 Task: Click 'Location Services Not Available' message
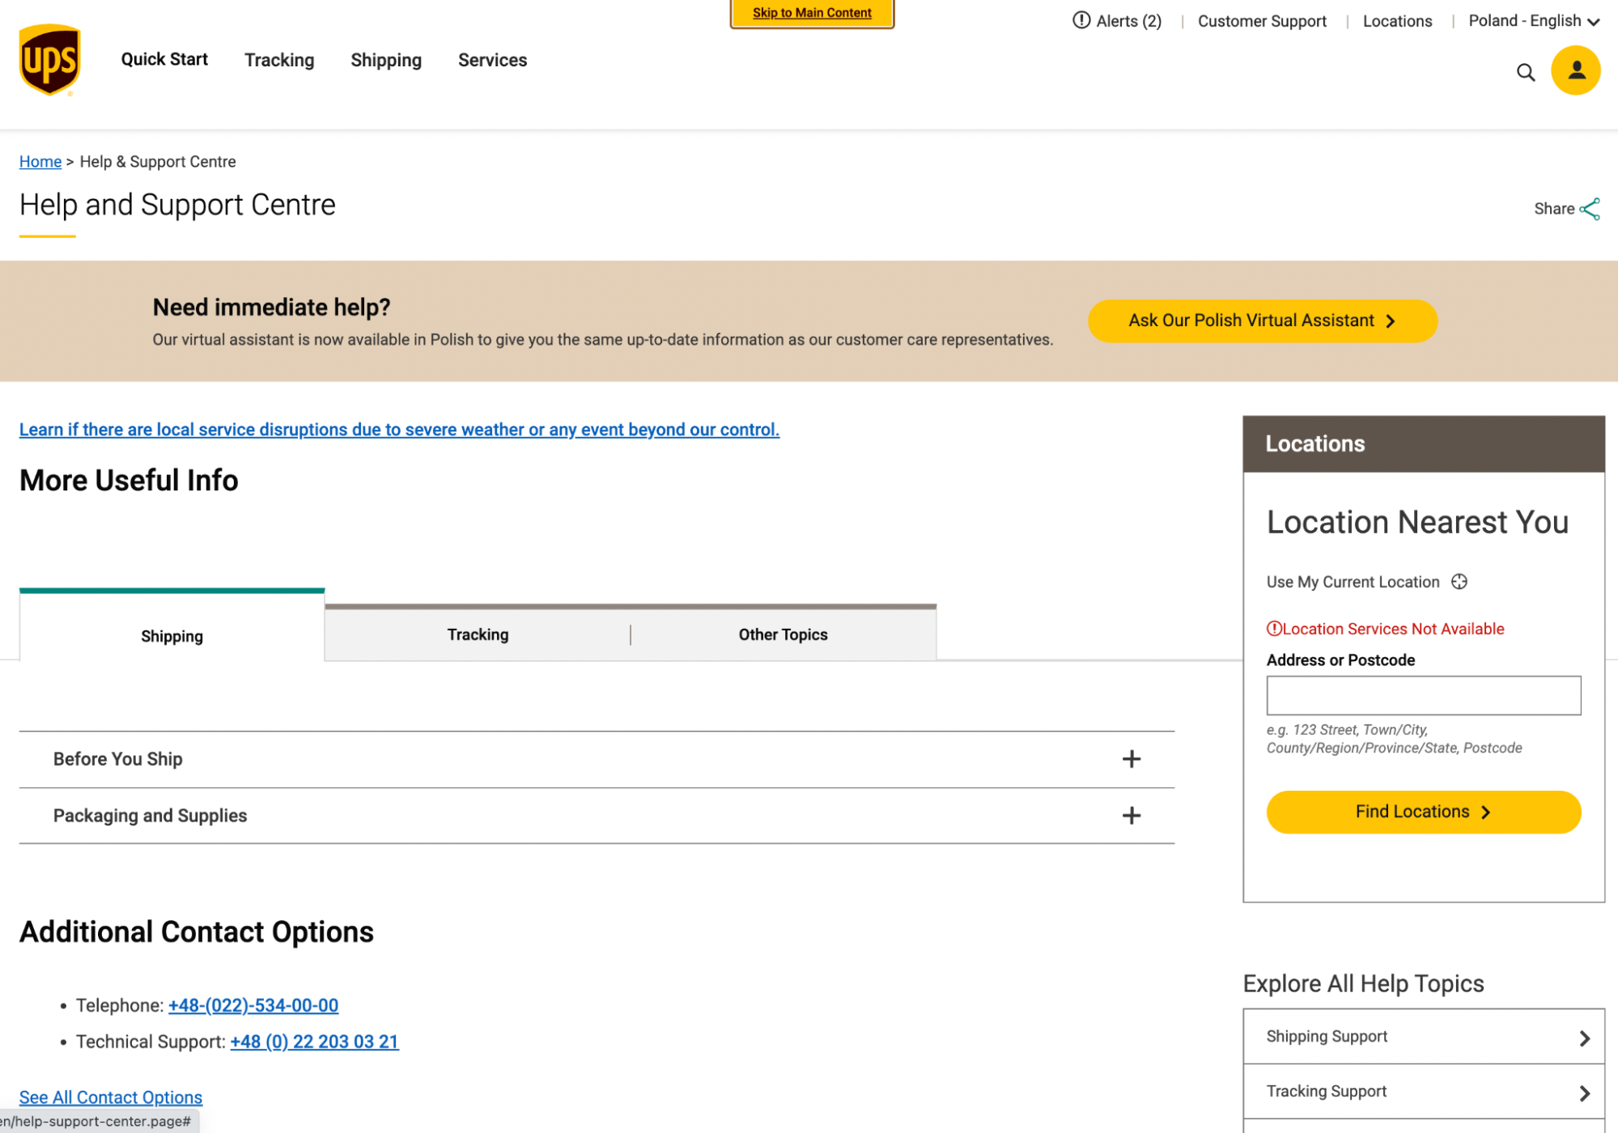coord(1385,629)
